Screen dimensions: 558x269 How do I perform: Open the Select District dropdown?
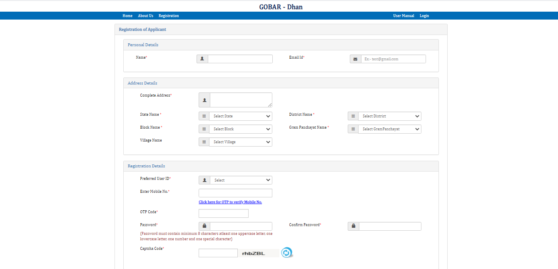pos(390,116)
